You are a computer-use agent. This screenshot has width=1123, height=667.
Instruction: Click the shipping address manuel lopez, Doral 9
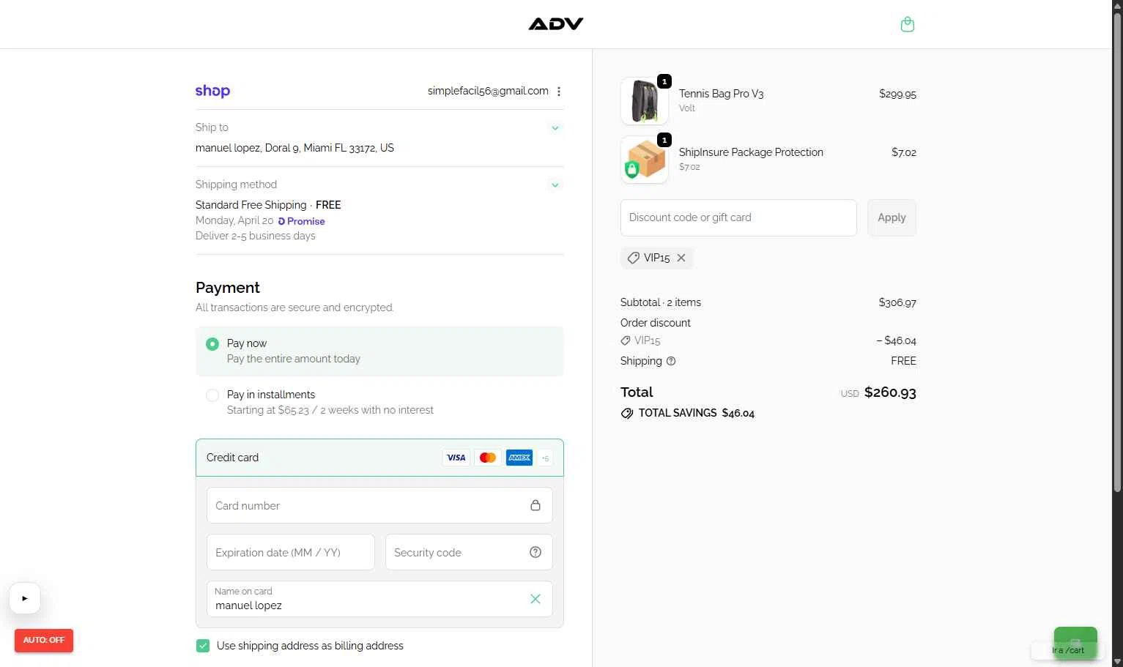(x=294, y=148)
